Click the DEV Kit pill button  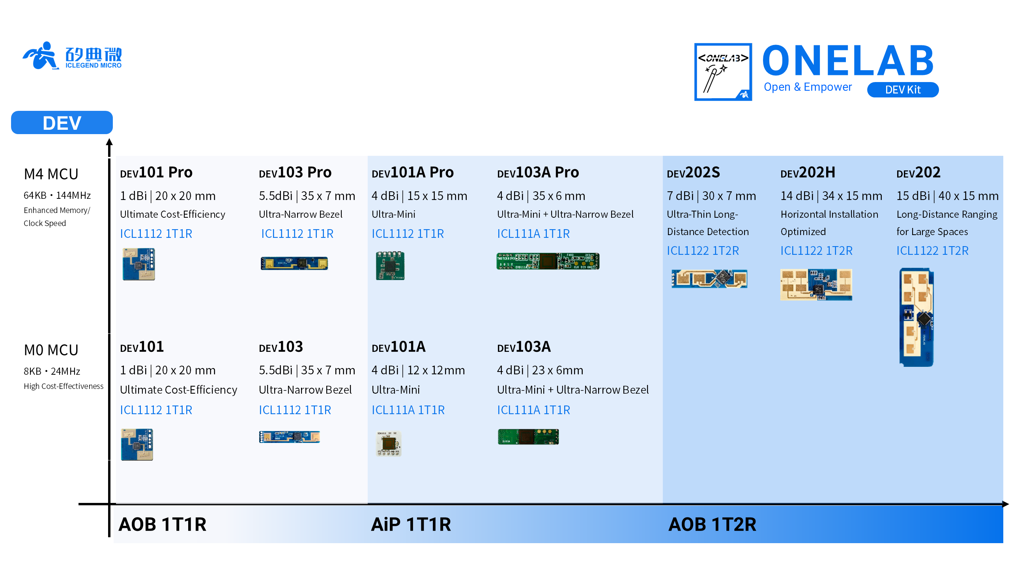[902, 90]
